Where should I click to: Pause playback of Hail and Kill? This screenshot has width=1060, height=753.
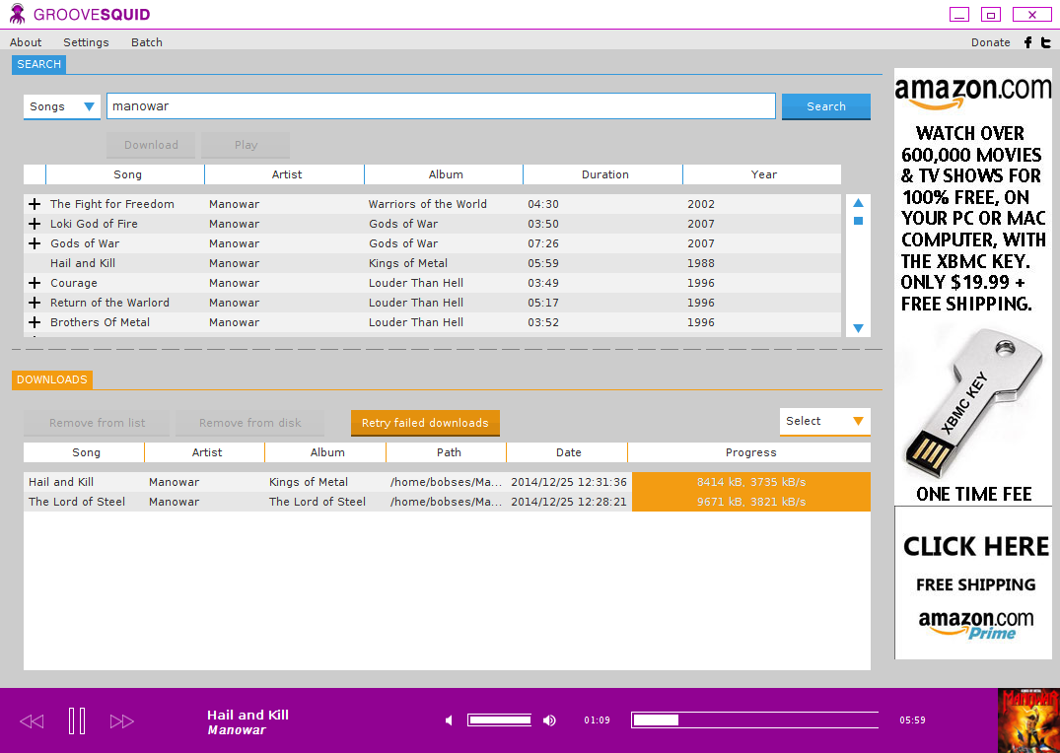[77, 720]
